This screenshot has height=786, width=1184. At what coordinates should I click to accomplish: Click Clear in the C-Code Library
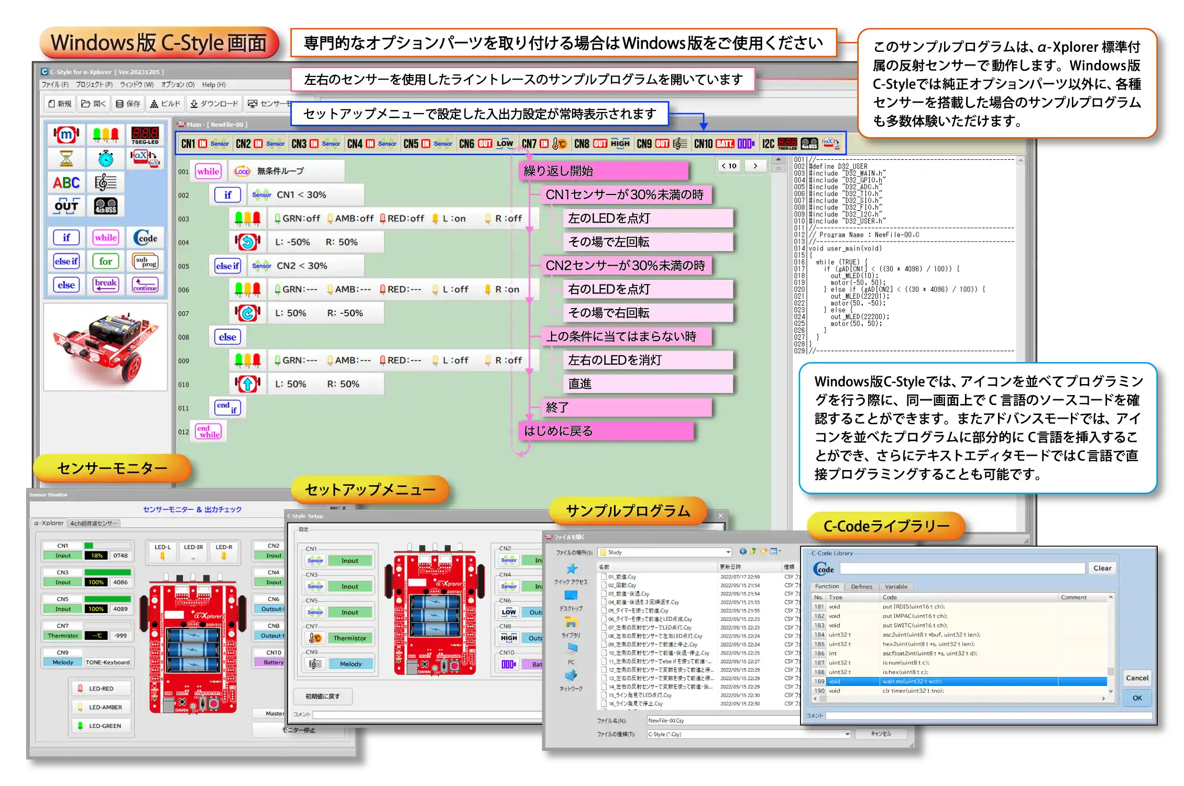click(1102, 568)
